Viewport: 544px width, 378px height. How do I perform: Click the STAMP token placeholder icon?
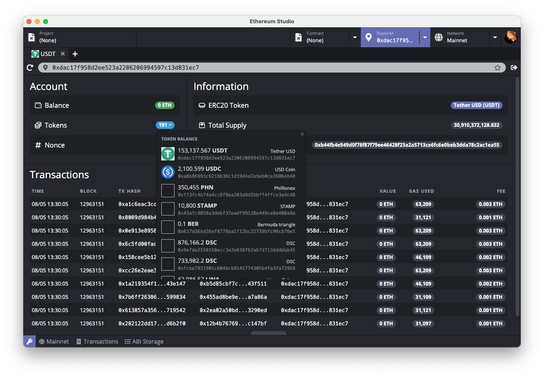click(168, 209)
